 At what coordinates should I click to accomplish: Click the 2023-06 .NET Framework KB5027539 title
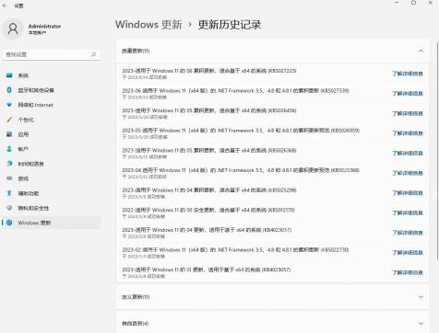coord(235,91)
